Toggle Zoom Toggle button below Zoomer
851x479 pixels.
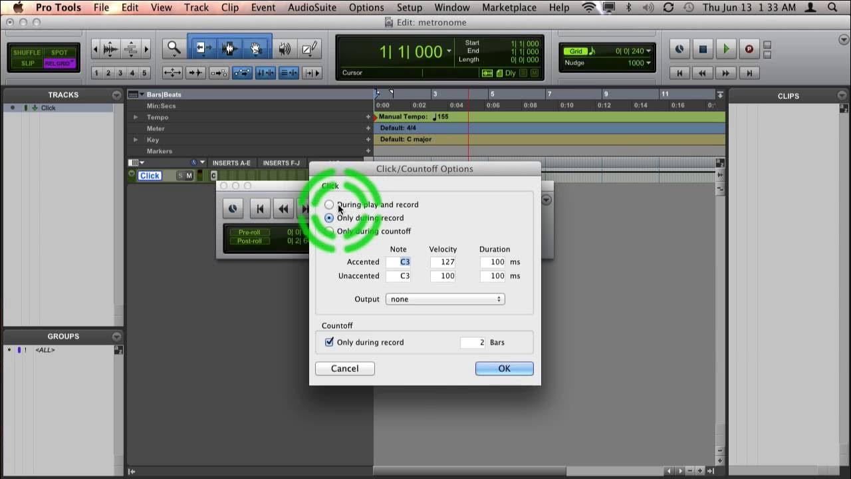coord(173,73)
